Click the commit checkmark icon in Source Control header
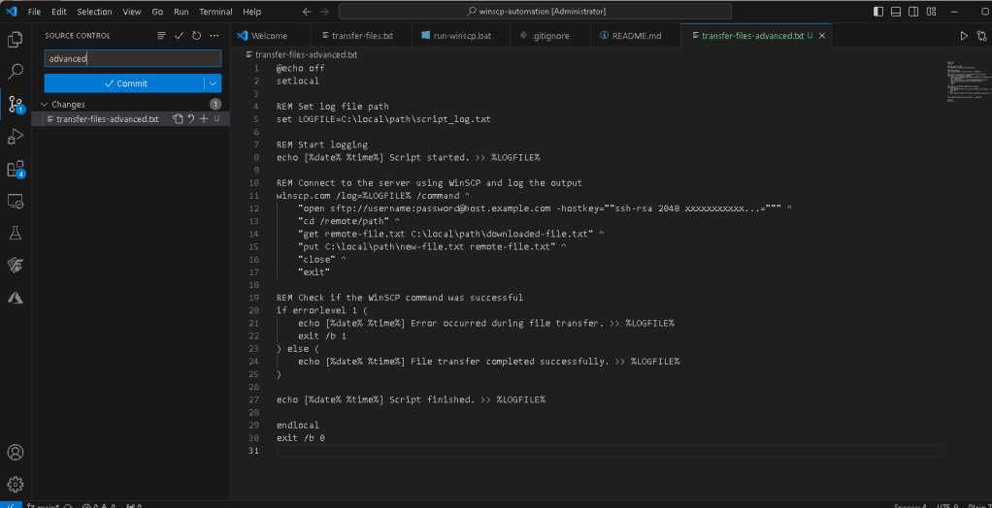The width and height of the screenshot is (992, 508). tap(179, 36)
